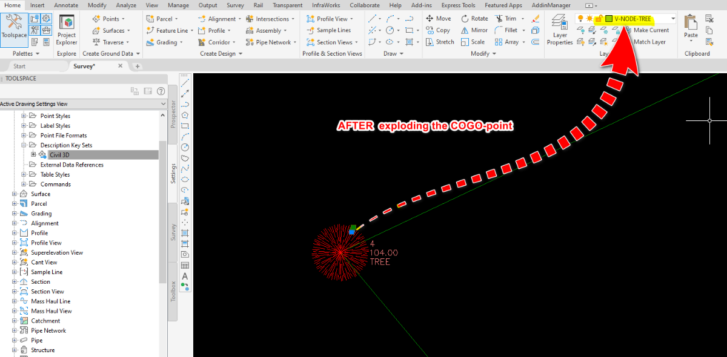Click the Make Current button
This screenshot has width=727, height=357.
(651, 30)
